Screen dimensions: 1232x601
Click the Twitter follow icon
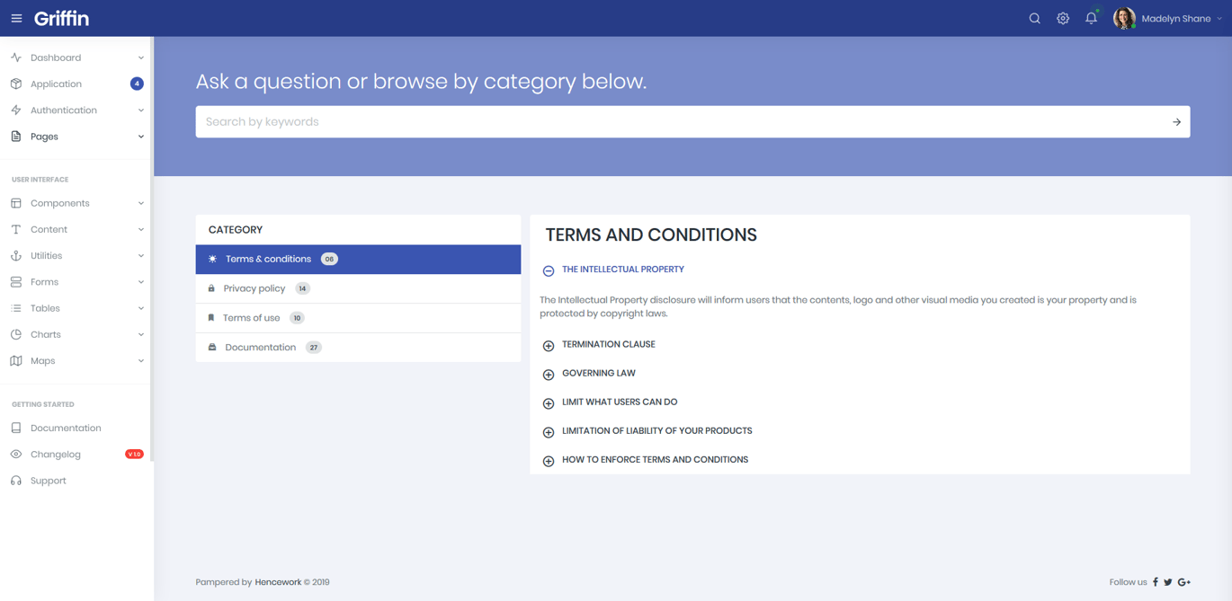1168,582
